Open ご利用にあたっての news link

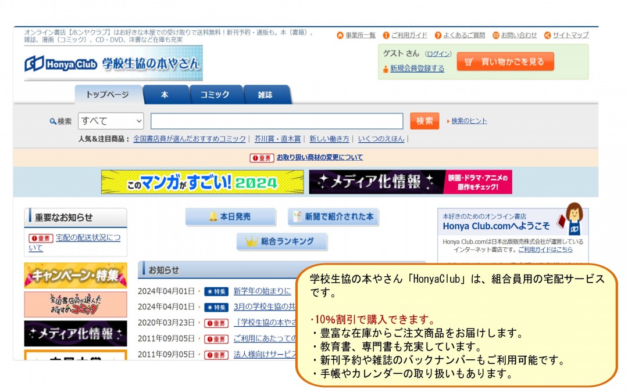pyautogui.click(x=265, y=338)
